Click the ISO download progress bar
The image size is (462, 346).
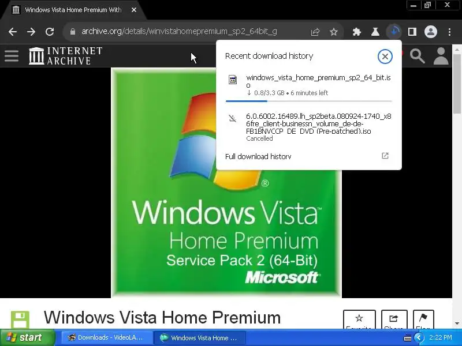pos(309,101)
